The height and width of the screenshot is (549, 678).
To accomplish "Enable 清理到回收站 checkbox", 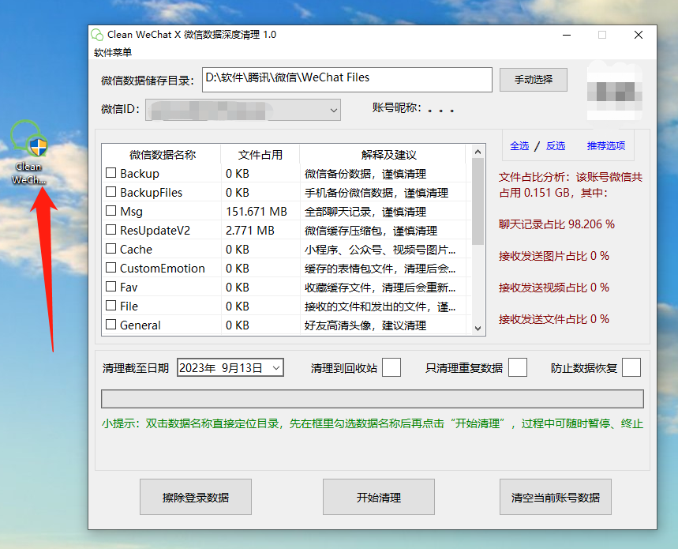I will point(391,368).
